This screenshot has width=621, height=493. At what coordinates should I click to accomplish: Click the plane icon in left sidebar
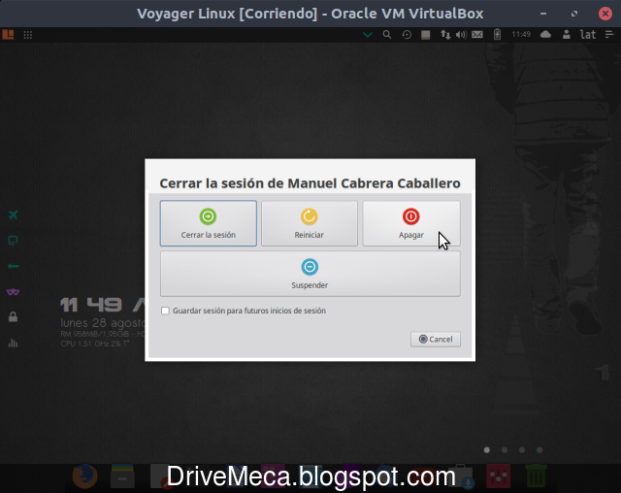(x=13, y=215)
